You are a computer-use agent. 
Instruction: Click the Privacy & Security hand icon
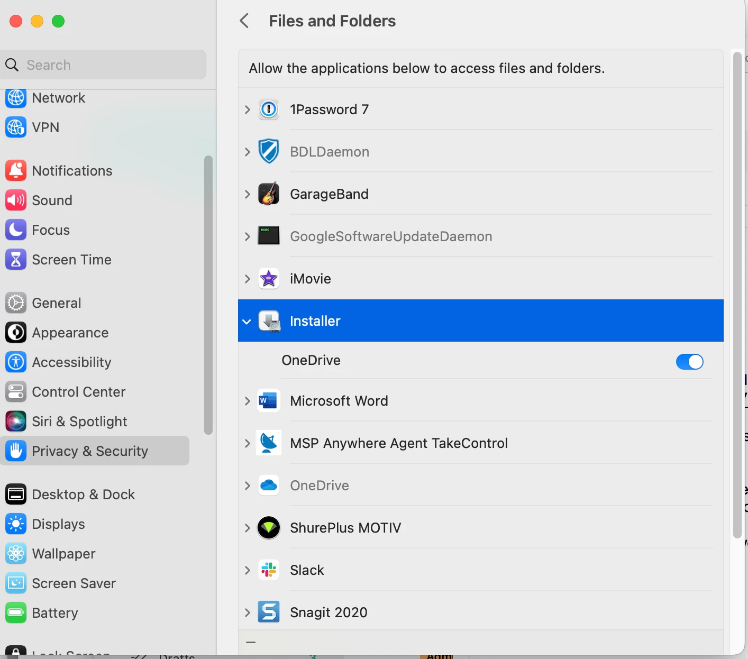click(x=16, y=451)
